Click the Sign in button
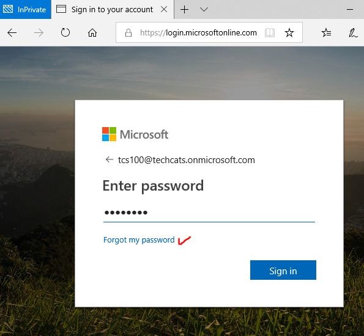The width and height of the screenshot is (364, 336). click(283, 270)
